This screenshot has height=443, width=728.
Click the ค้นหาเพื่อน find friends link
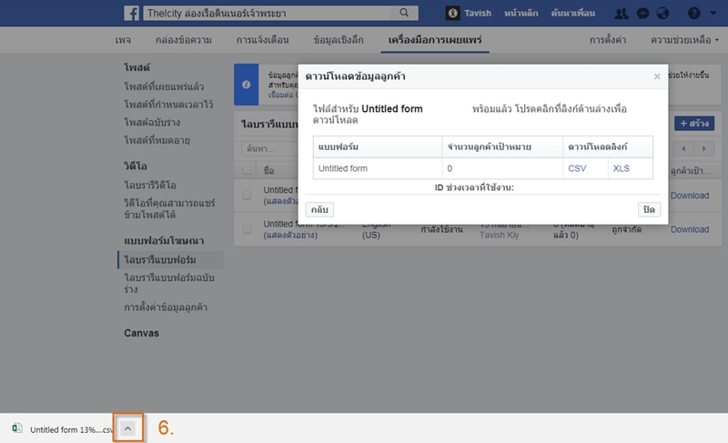pos(573,13)
